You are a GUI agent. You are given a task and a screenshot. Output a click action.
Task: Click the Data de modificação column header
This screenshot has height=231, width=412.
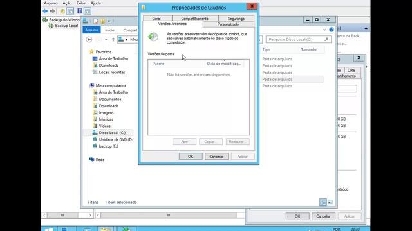224,64
